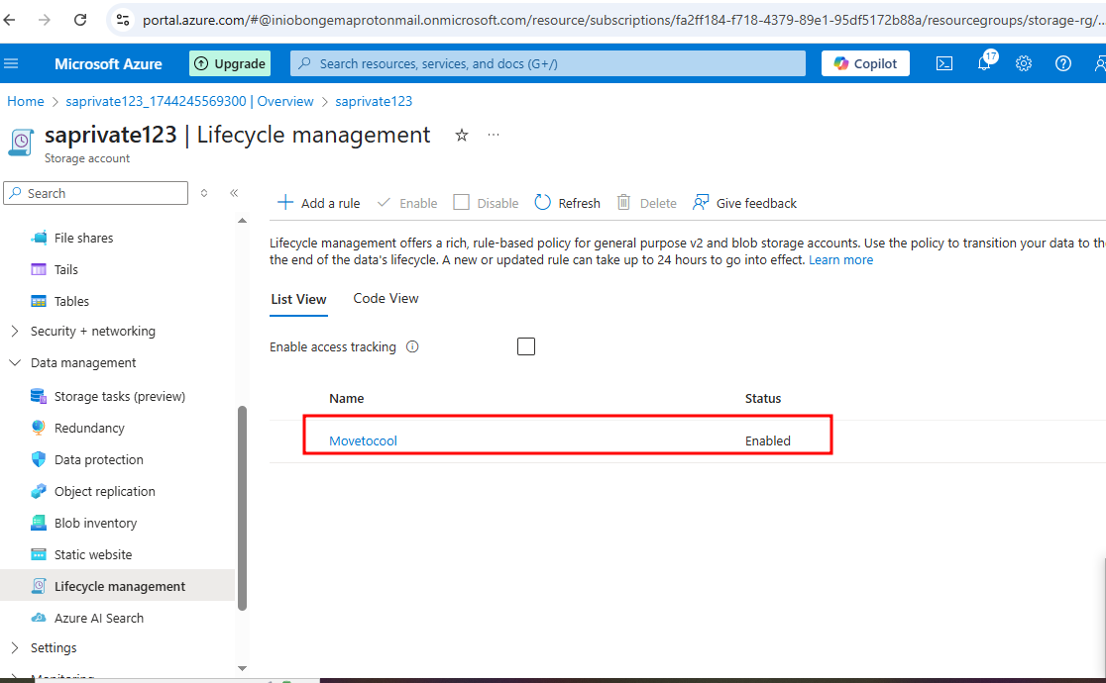Viewport: 1106px width, 683px height.
Task: Click the Enable toolbar action
Action: (x=407, y=203)
